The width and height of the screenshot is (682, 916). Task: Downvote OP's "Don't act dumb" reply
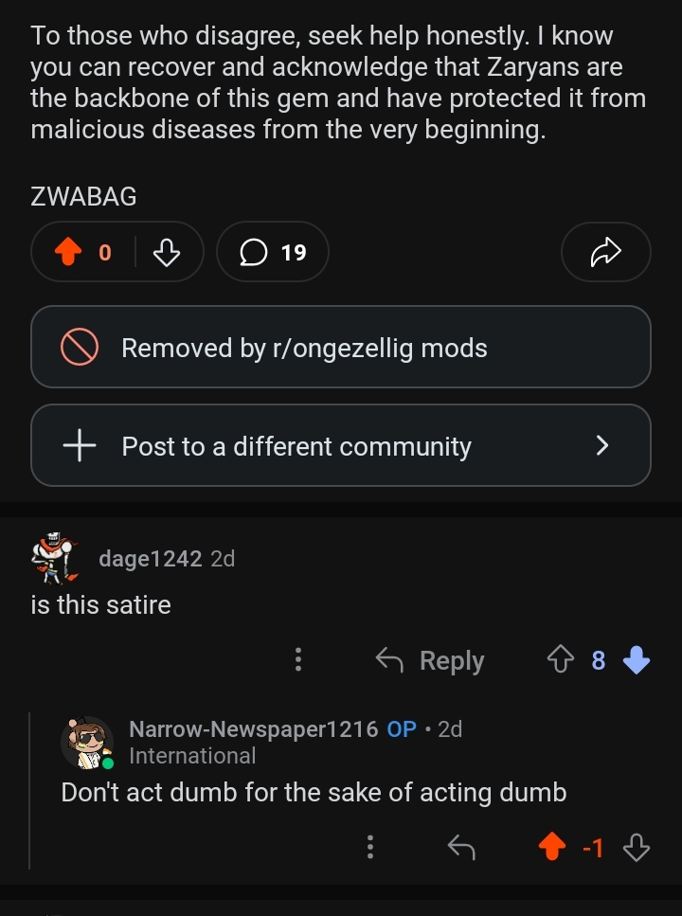(637, 847)
